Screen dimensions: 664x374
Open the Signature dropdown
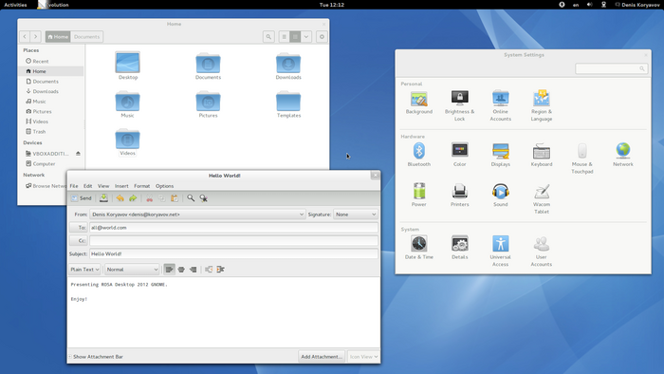pyautogui.click(x=356, y=215)
